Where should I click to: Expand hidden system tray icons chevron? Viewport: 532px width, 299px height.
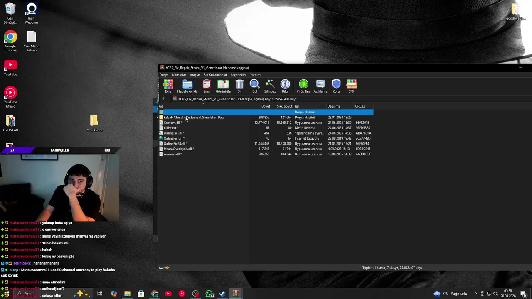pyautogui.click(x=475, y=294)
